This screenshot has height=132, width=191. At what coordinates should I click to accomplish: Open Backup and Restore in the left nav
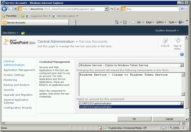point(16,85)
